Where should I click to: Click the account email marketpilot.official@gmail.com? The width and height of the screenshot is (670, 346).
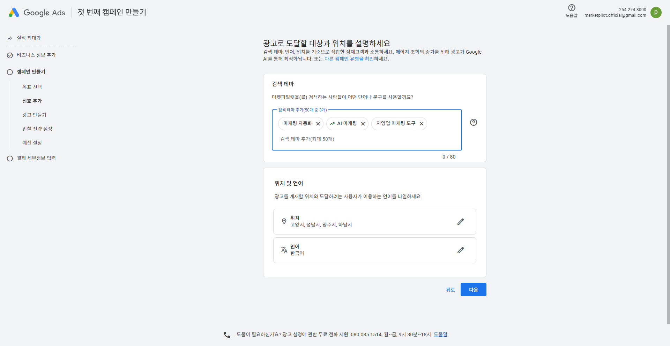pyautogui.click(x=615, y=15)
